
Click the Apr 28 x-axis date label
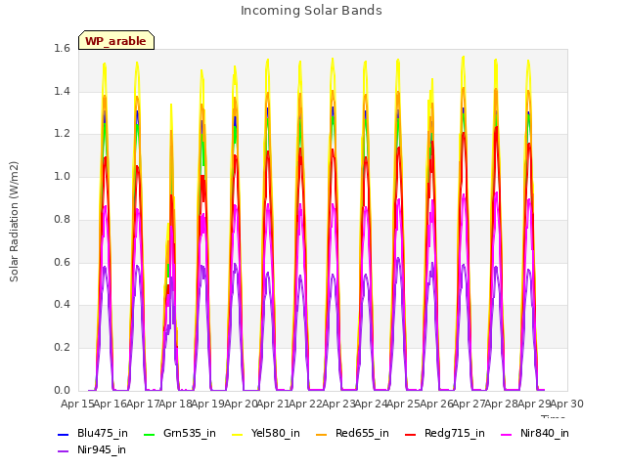(502, 405)
